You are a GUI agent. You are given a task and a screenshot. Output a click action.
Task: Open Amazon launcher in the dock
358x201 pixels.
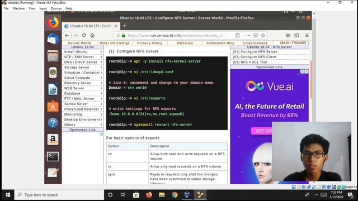(x=53, y=140)
